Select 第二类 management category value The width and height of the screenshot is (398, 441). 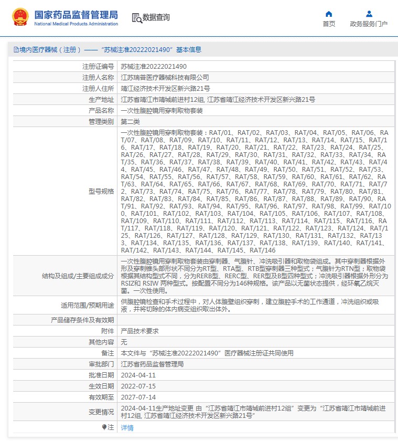pos(130,121)
